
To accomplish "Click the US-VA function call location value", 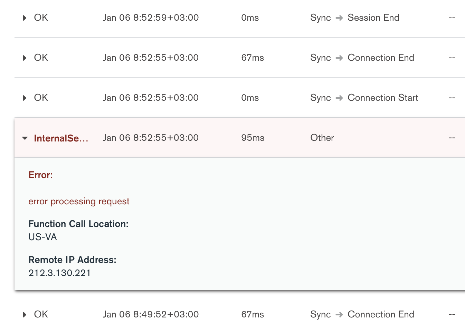I will coord(42,237).
